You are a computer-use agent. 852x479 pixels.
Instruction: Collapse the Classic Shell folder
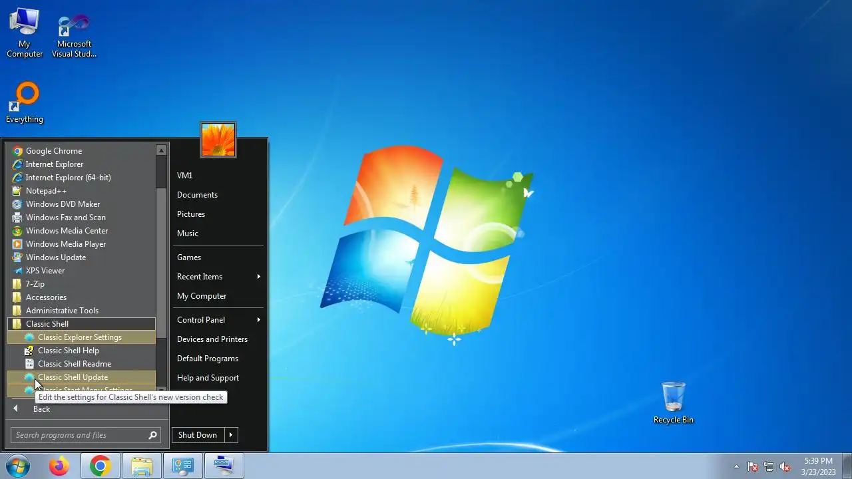(x=81, y=324)
